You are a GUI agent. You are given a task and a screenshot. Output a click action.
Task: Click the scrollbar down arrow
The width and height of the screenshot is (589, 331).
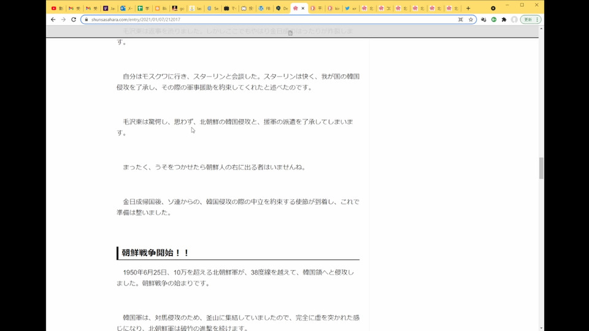point(541,328)
